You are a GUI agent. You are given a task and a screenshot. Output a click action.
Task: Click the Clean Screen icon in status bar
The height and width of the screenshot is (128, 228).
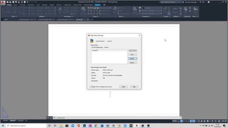(x=222, y=121)
